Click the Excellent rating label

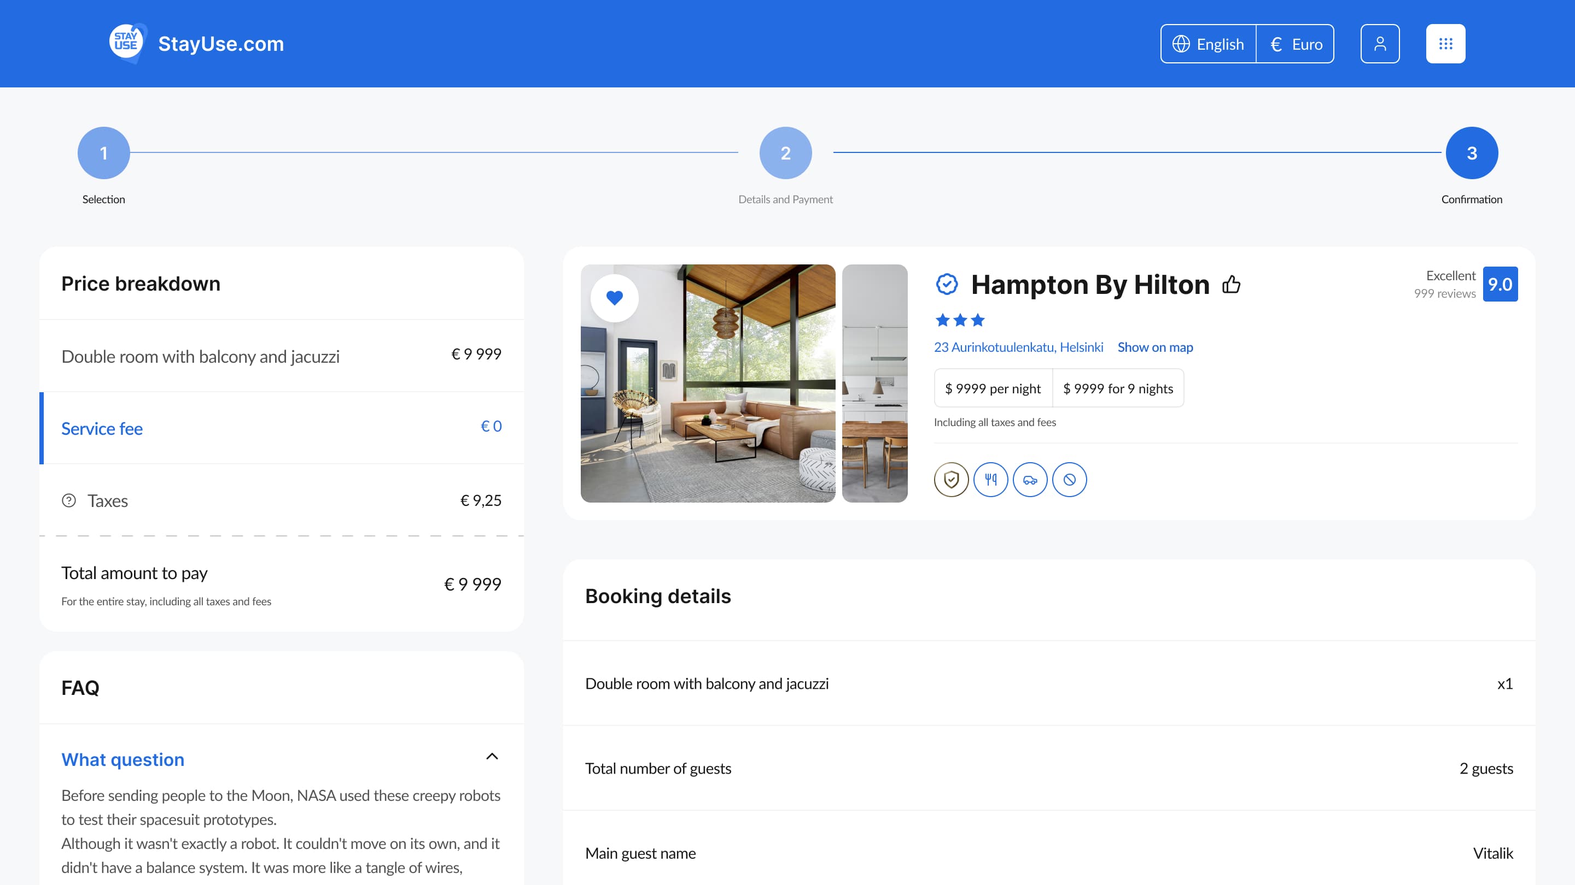(1451, 275)
